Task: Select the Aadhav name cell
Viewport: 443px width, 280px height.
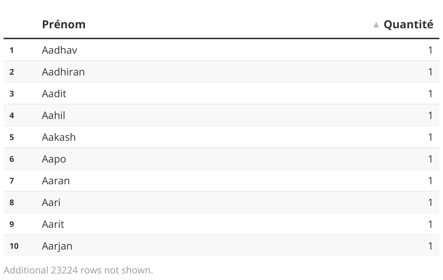Action: tap(60, 50)
